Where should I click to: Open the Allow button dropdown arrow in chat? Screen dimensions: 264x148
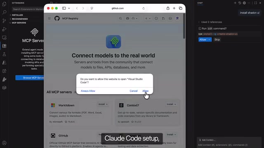(x=209, y=39)
